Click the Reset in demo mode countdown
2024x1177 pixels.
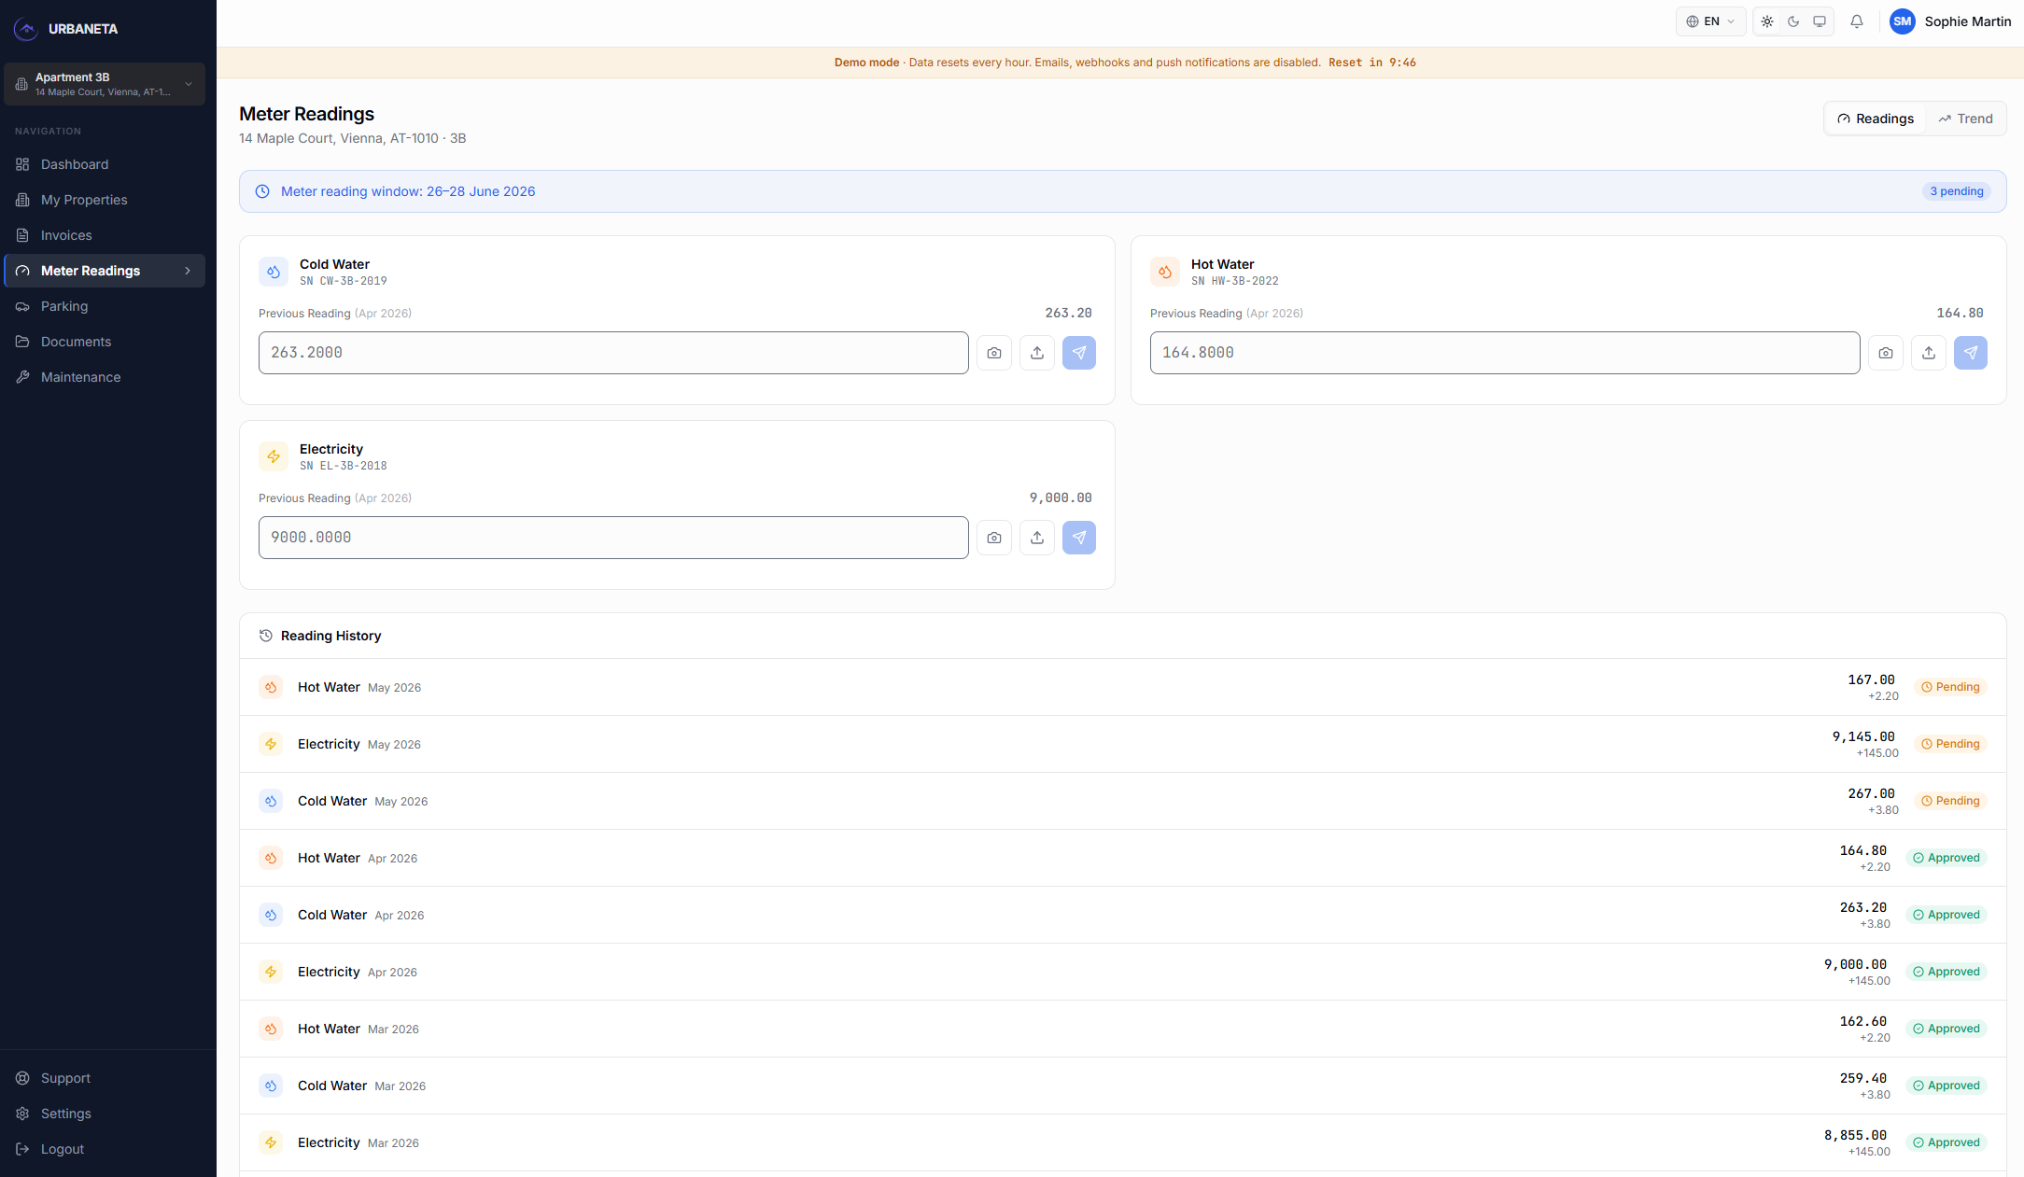pos(1372,63)
